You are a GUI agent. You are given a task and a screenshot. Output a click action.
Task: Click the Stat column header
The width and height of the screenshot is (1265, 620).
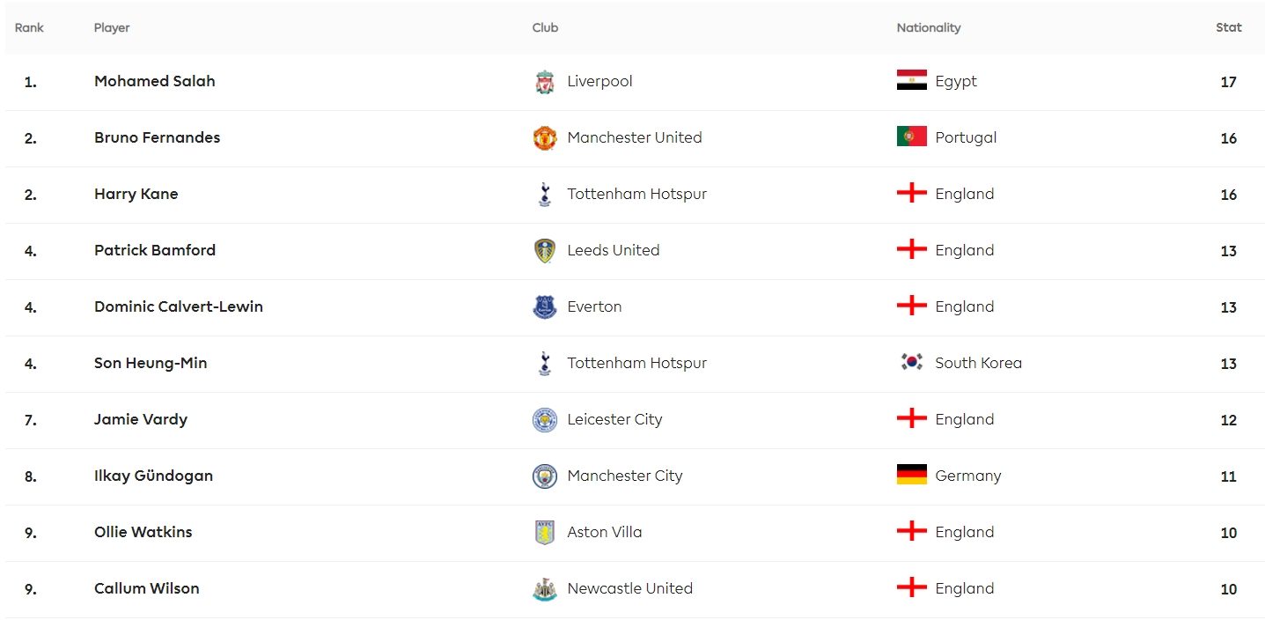(1229, 27)
